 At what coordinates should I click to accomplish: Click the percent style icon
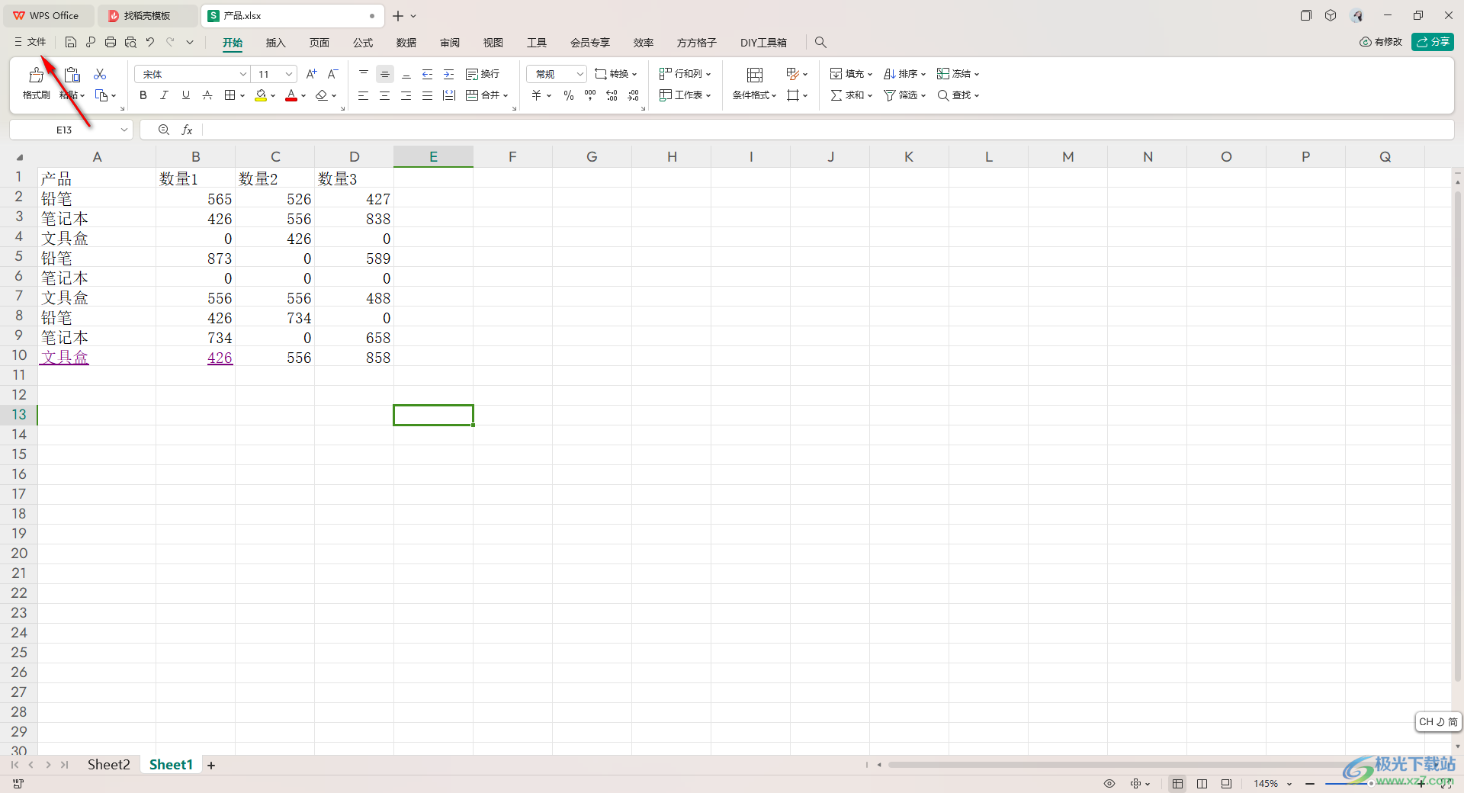(x=569, y=95)
